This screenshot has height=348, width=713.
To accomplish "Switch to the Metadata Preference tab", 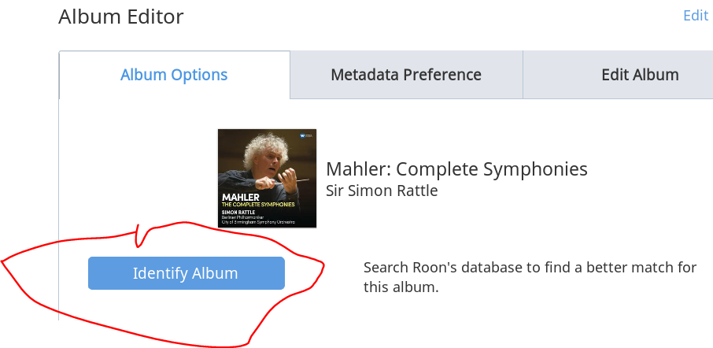I will coord(406,75).
